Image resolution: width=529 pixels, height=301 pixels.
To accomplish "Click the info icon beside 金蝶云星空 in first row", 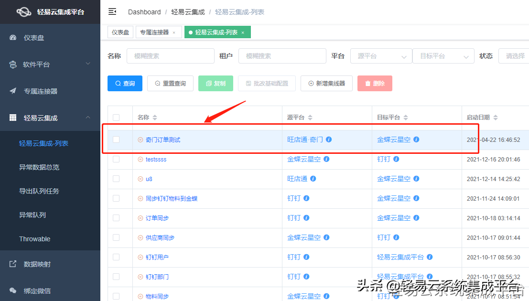I will 415,139.
